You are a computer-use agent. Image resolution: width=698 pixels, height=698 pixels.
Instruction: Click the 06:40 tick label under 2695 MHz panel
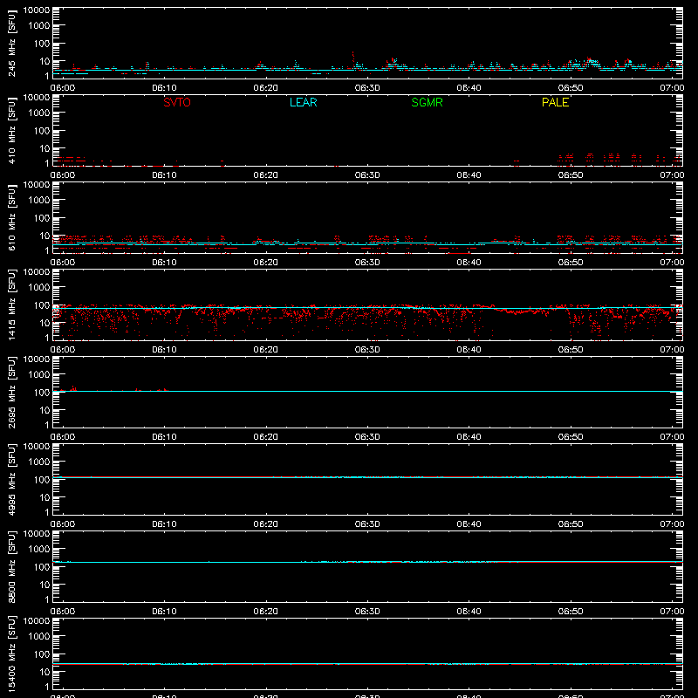click(x=469, y=437)
